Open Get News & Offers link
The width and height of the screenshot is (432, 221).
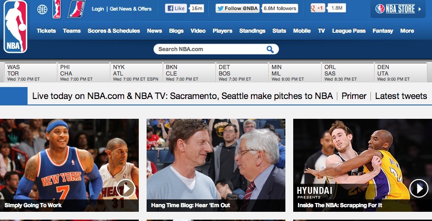[x=131, y=9]
